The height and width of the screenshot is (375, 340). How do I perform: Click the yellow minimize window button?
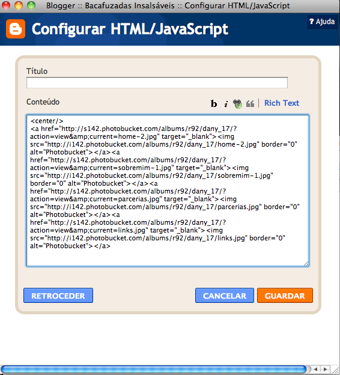[19, 5]
